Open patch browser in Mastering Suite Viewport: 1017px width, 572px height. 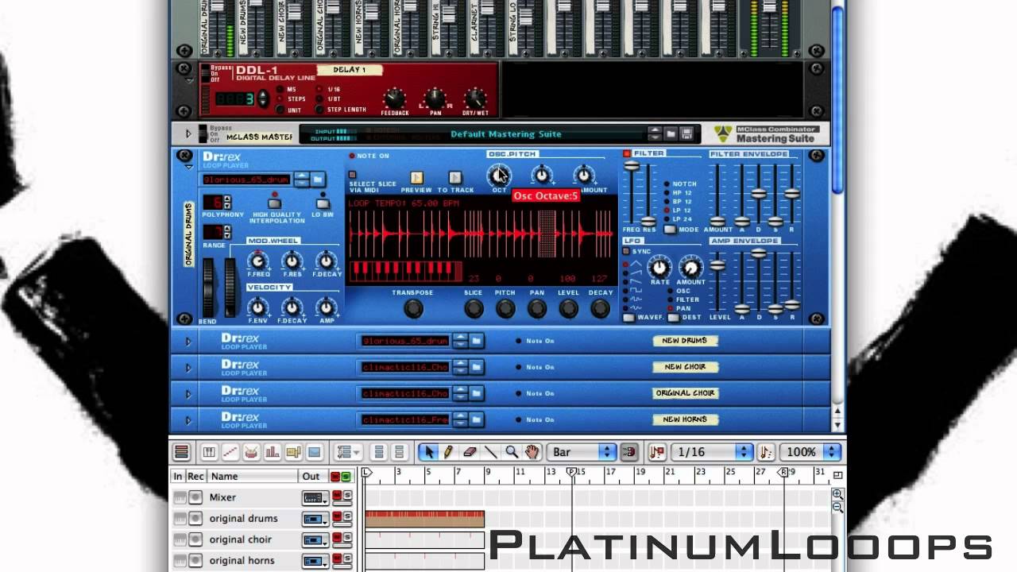pos(671,134)
